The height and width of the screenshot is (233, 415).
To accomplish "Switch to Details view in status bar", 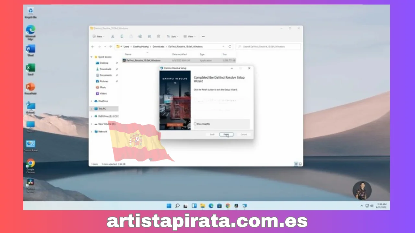I will click(x=296, y=164).
